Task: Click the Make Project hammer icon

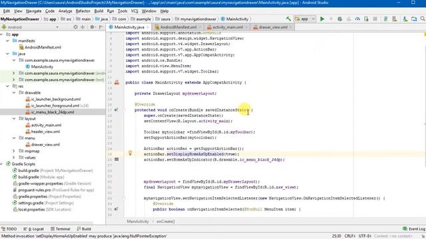Action: 288,19
